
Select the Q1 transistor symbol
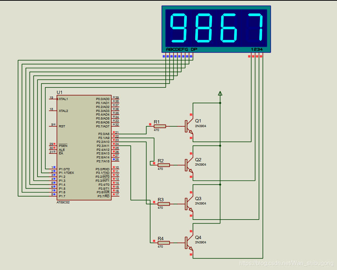coord(189,126)
